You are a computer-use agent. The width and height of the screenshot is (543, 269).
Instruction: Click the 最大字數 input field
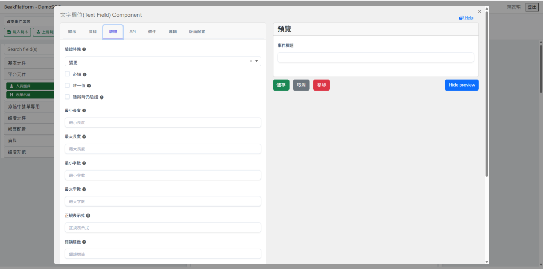(x=163, y=201)
